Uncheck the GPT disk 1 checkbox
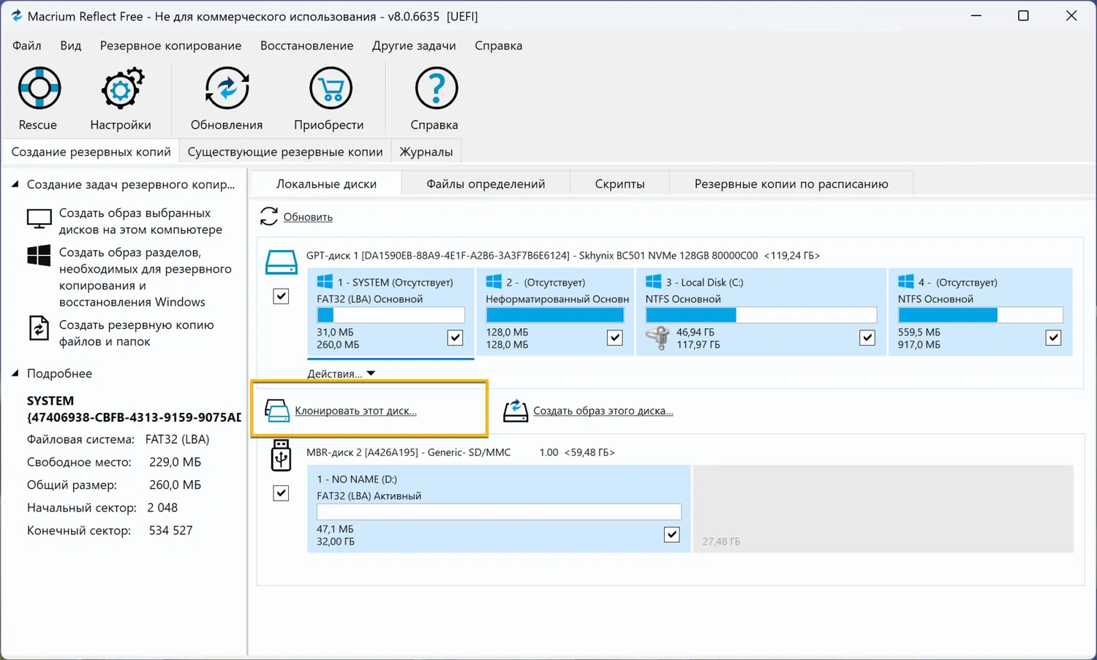 click(281, 296)
